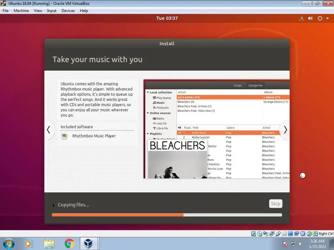334x250 pixels.
Task: Open the View menu
Action: tap(38, 11)
